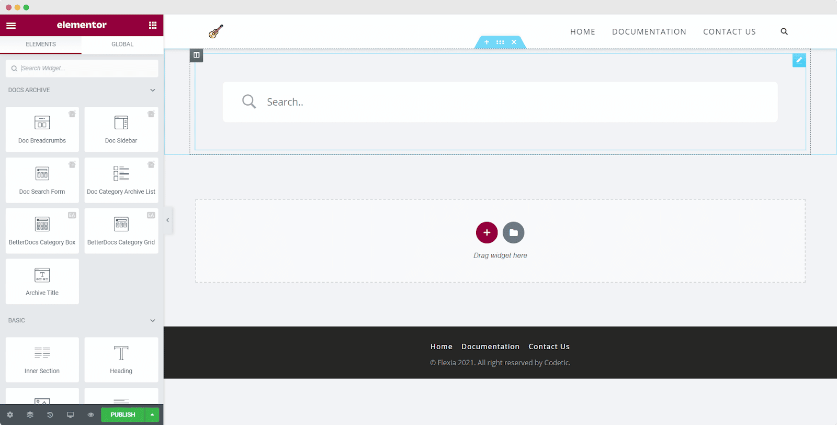The height and width of the screenshot is (425, 837).
Task: Click the Flexia 2021 copyright text
Action: (x=500, y=363)
